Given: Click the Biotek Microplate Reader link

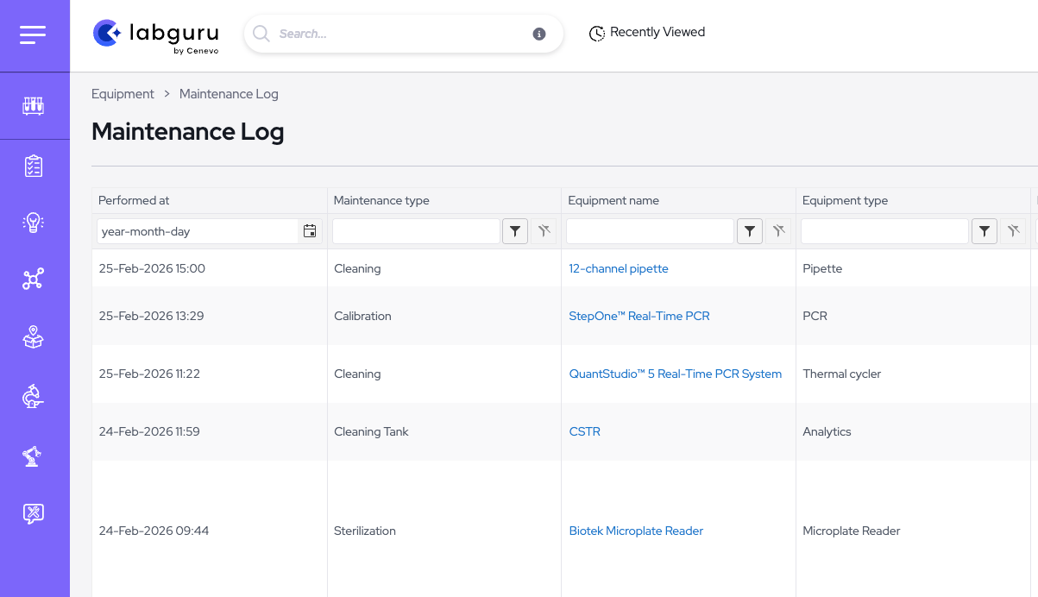Looking at the screenshot, I should pyautogui.click(x=636, y=531).
